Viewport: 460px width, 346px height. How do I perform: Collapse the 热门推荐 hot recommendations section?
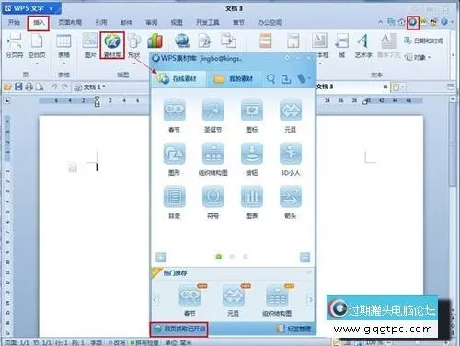pos(309,272)
